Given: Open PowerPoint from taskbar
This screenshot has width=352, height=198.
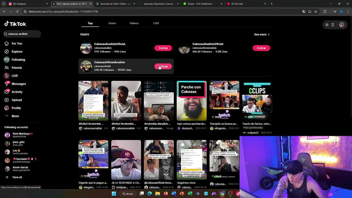Looking at the screenshot, I should coord(182,194).
